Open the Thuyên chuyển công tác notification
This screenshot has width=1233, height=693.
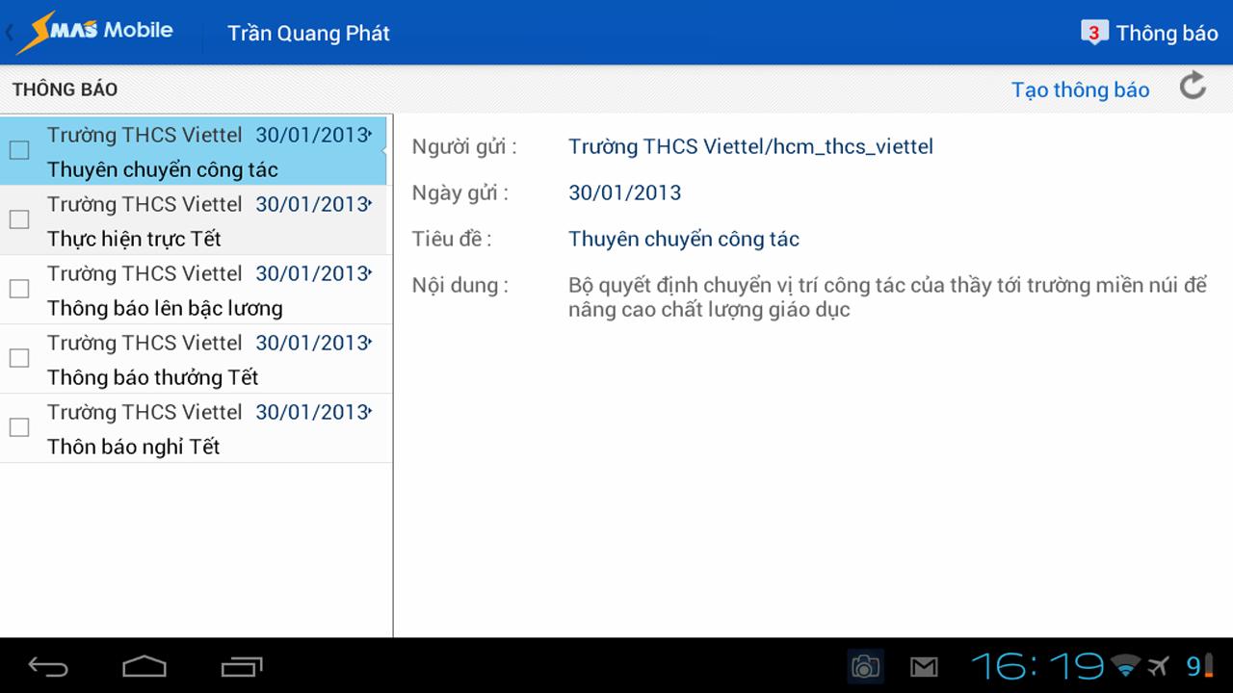click(193, 150)
